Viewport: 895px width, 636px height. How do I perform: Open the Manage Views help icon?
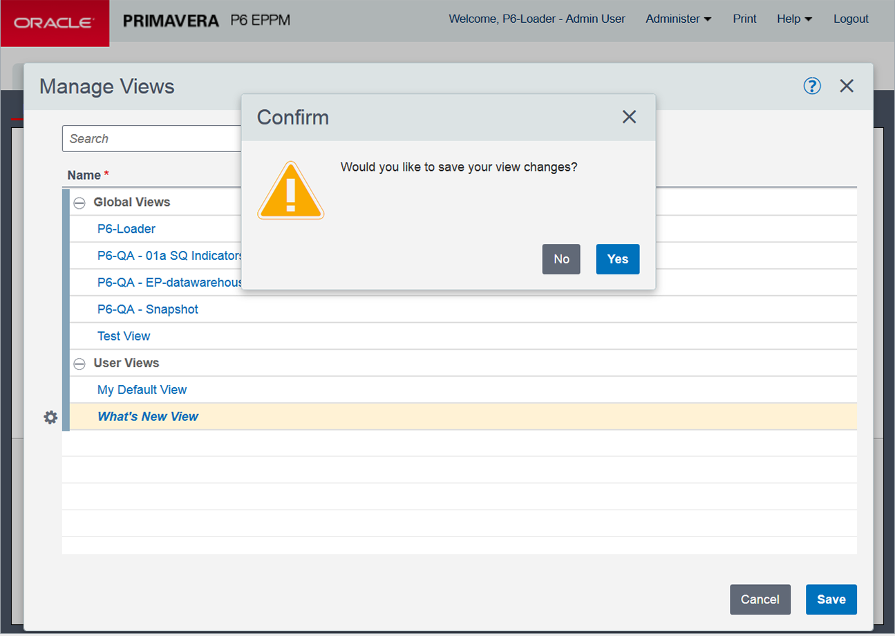[812, 86]
